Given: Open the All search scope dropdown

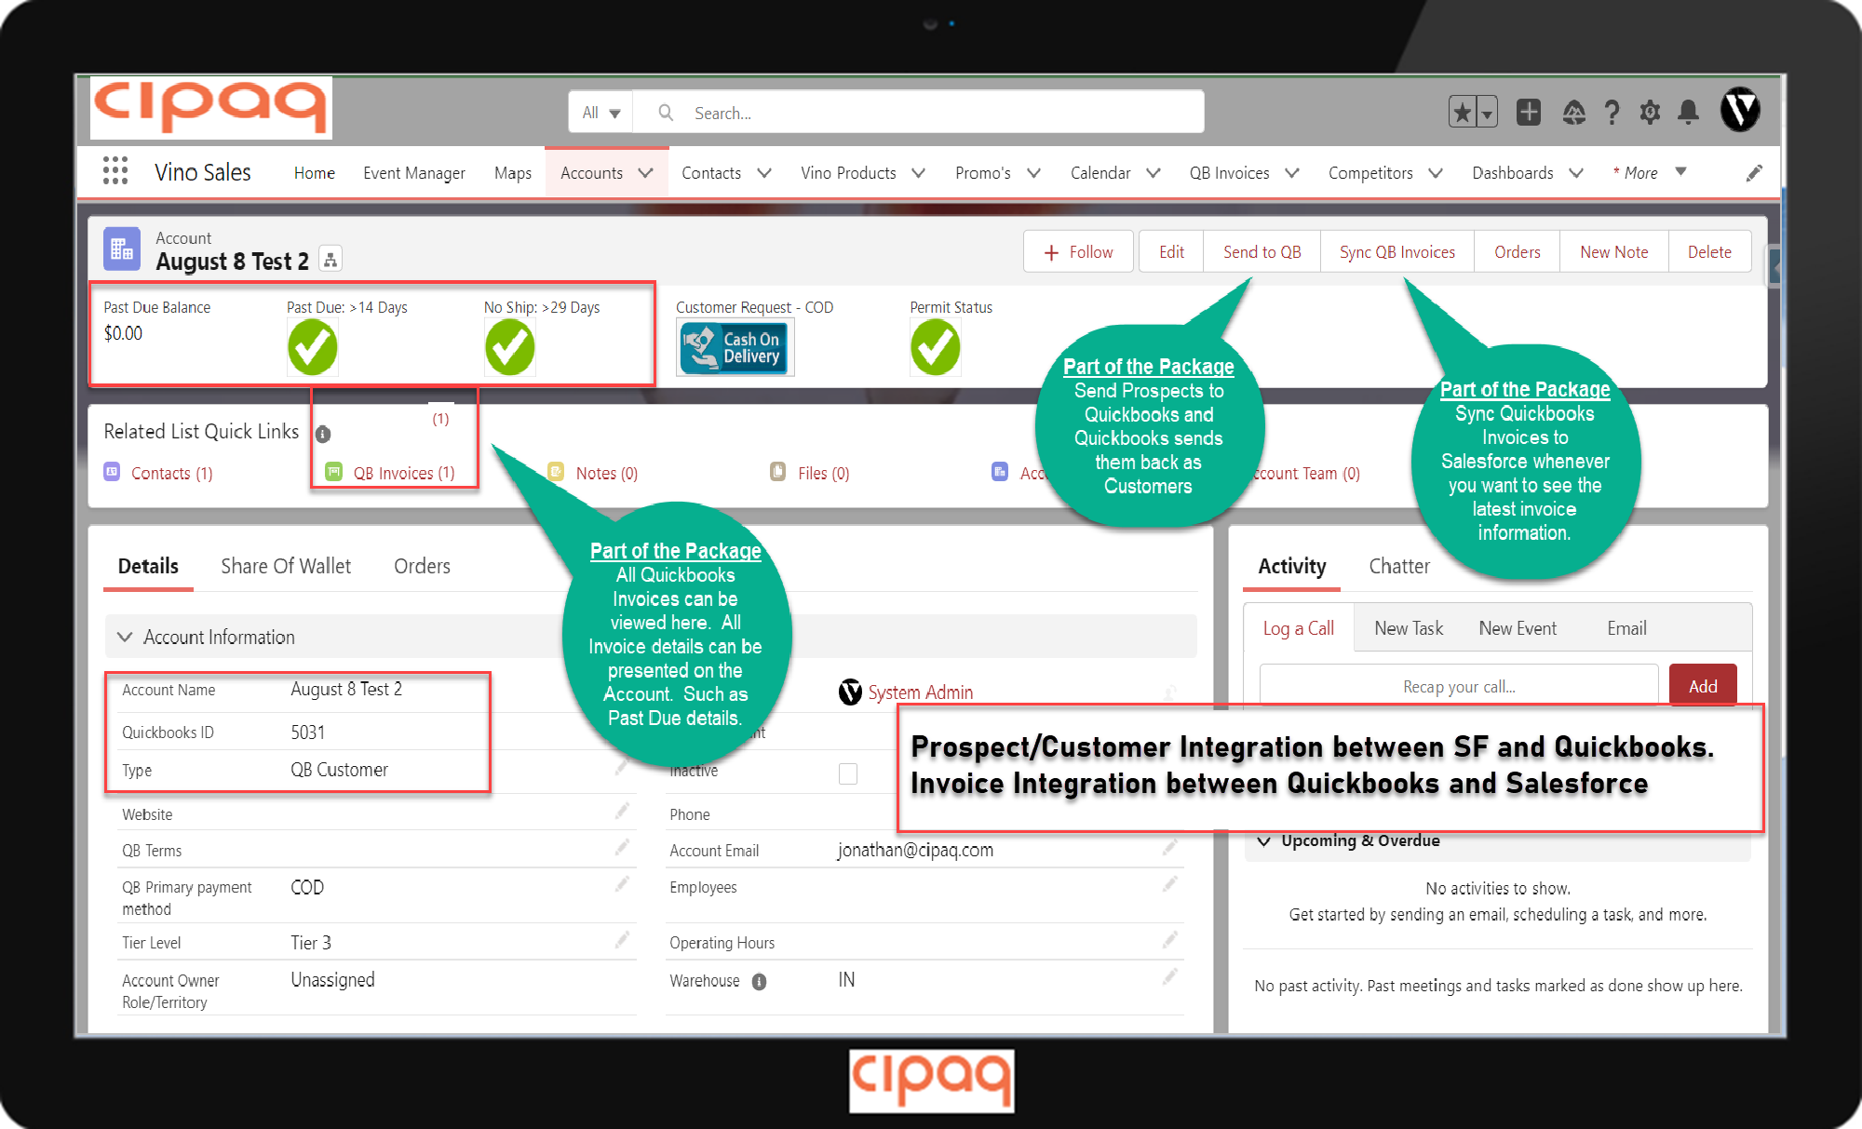Looking at the screenshot, I should pos(600,112).
